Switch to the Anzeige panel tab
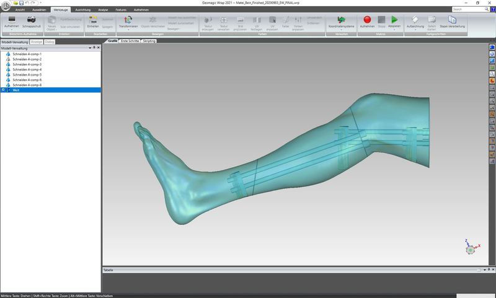 pos(37,42)
